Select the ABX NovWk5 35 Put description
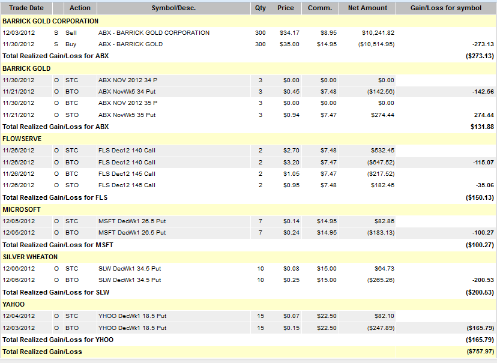This screenshot has height=363, width=497. 127,115
